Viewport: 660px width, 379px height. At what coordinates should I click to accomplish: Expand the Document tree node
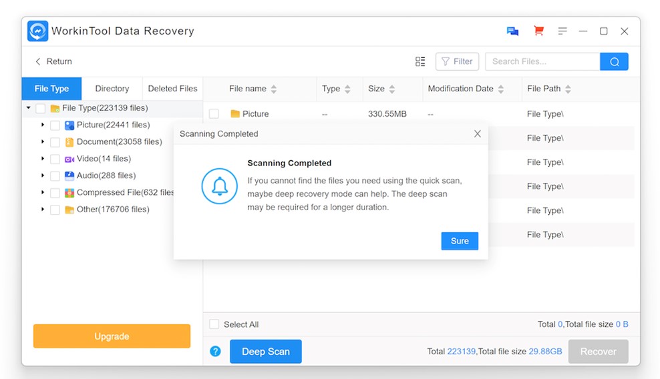[43, 141]
